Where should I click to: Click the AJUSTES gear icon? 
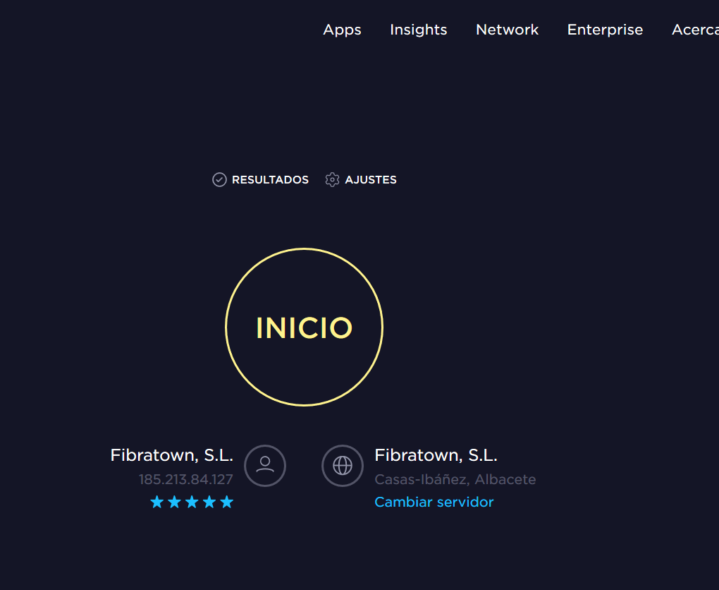coord(332,179)
